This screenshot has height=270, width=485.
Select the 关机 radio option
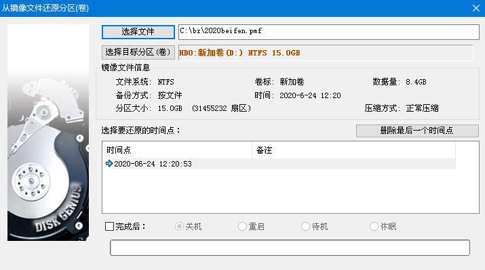pyautogui.click(x=179, y=227)
